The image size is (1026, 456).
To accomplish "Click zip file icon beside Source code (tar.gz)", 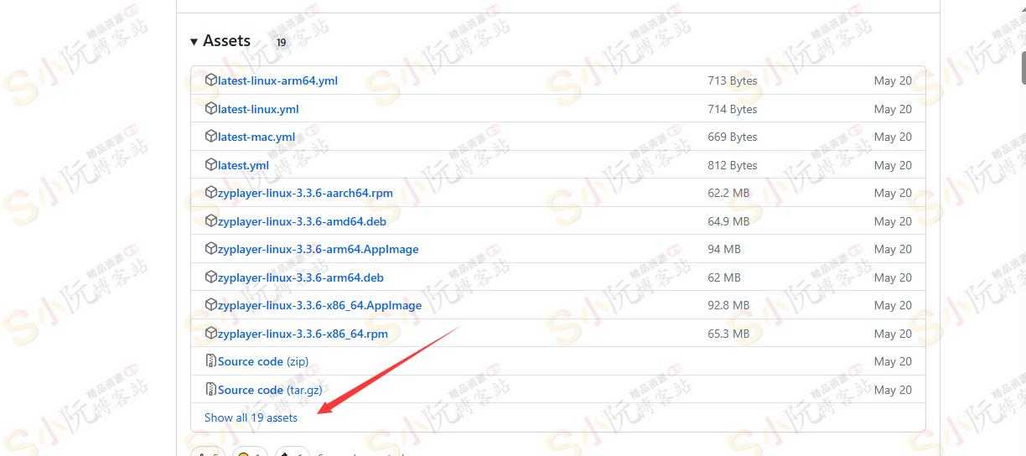I will point(211,389).
